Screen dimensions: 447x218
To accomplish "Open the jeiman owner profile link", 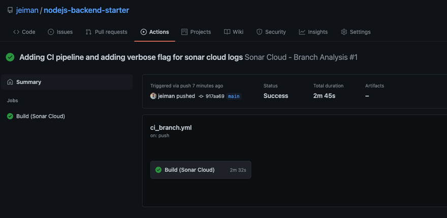I will pyautogui.click(x=27, y=10).
